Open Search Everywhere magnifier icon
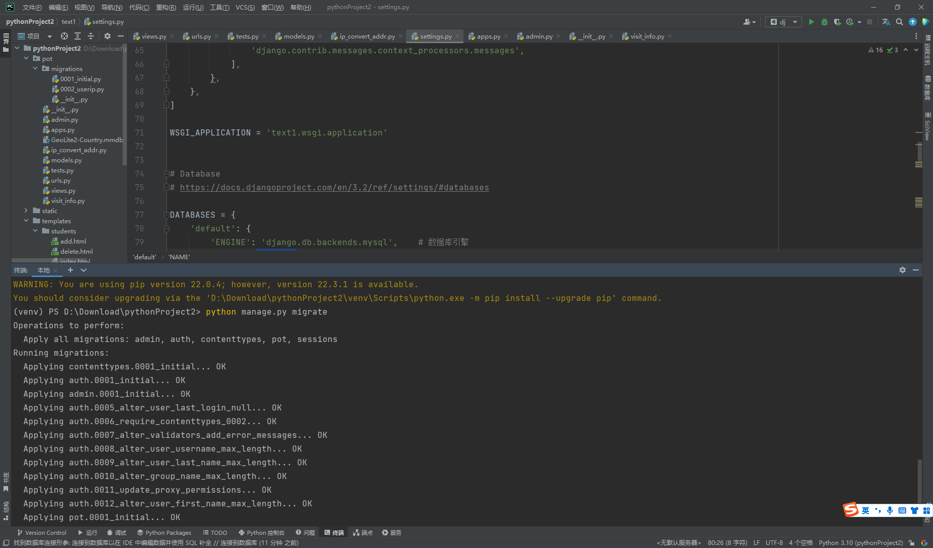933x548 pixels. pos(900,22)
